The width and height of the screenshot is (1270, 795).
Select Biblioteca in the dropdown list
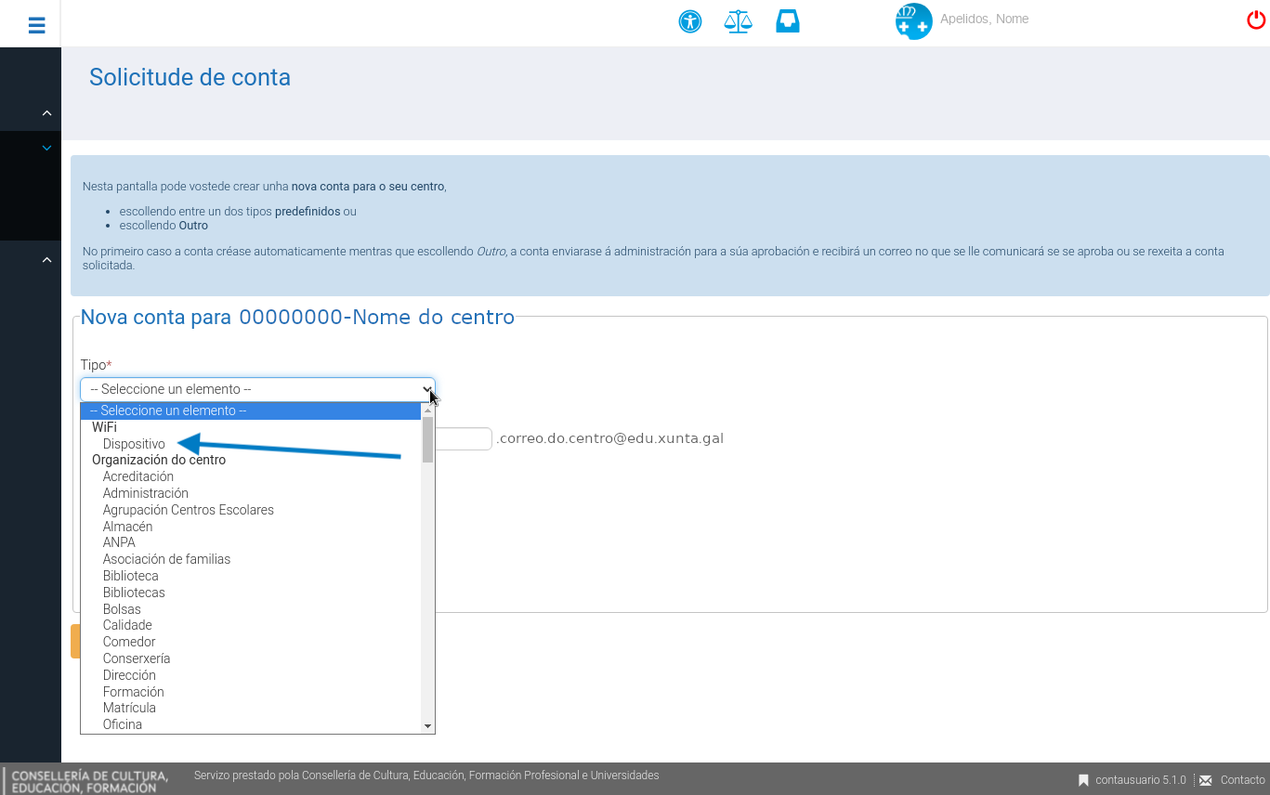130,575
